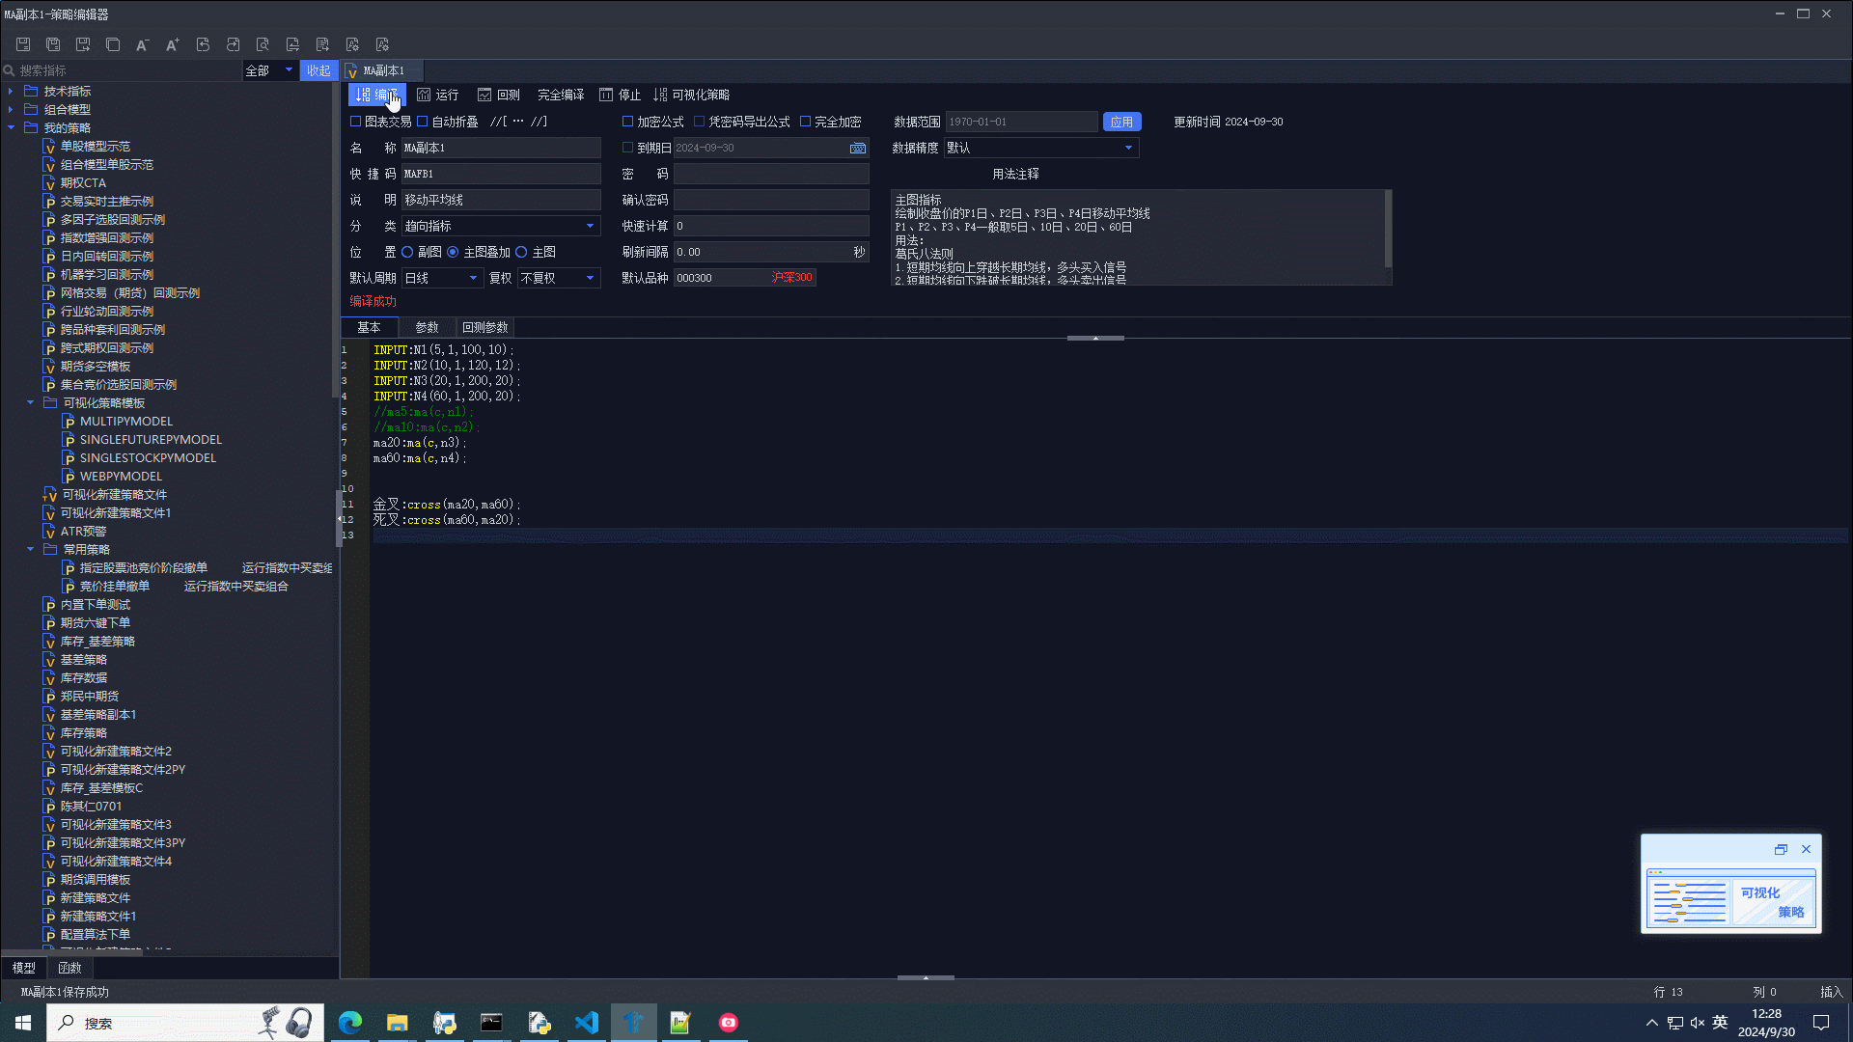Click the Windows Start button
This screenshot has width=1853, height=1042.
[x=23, y=1023]
